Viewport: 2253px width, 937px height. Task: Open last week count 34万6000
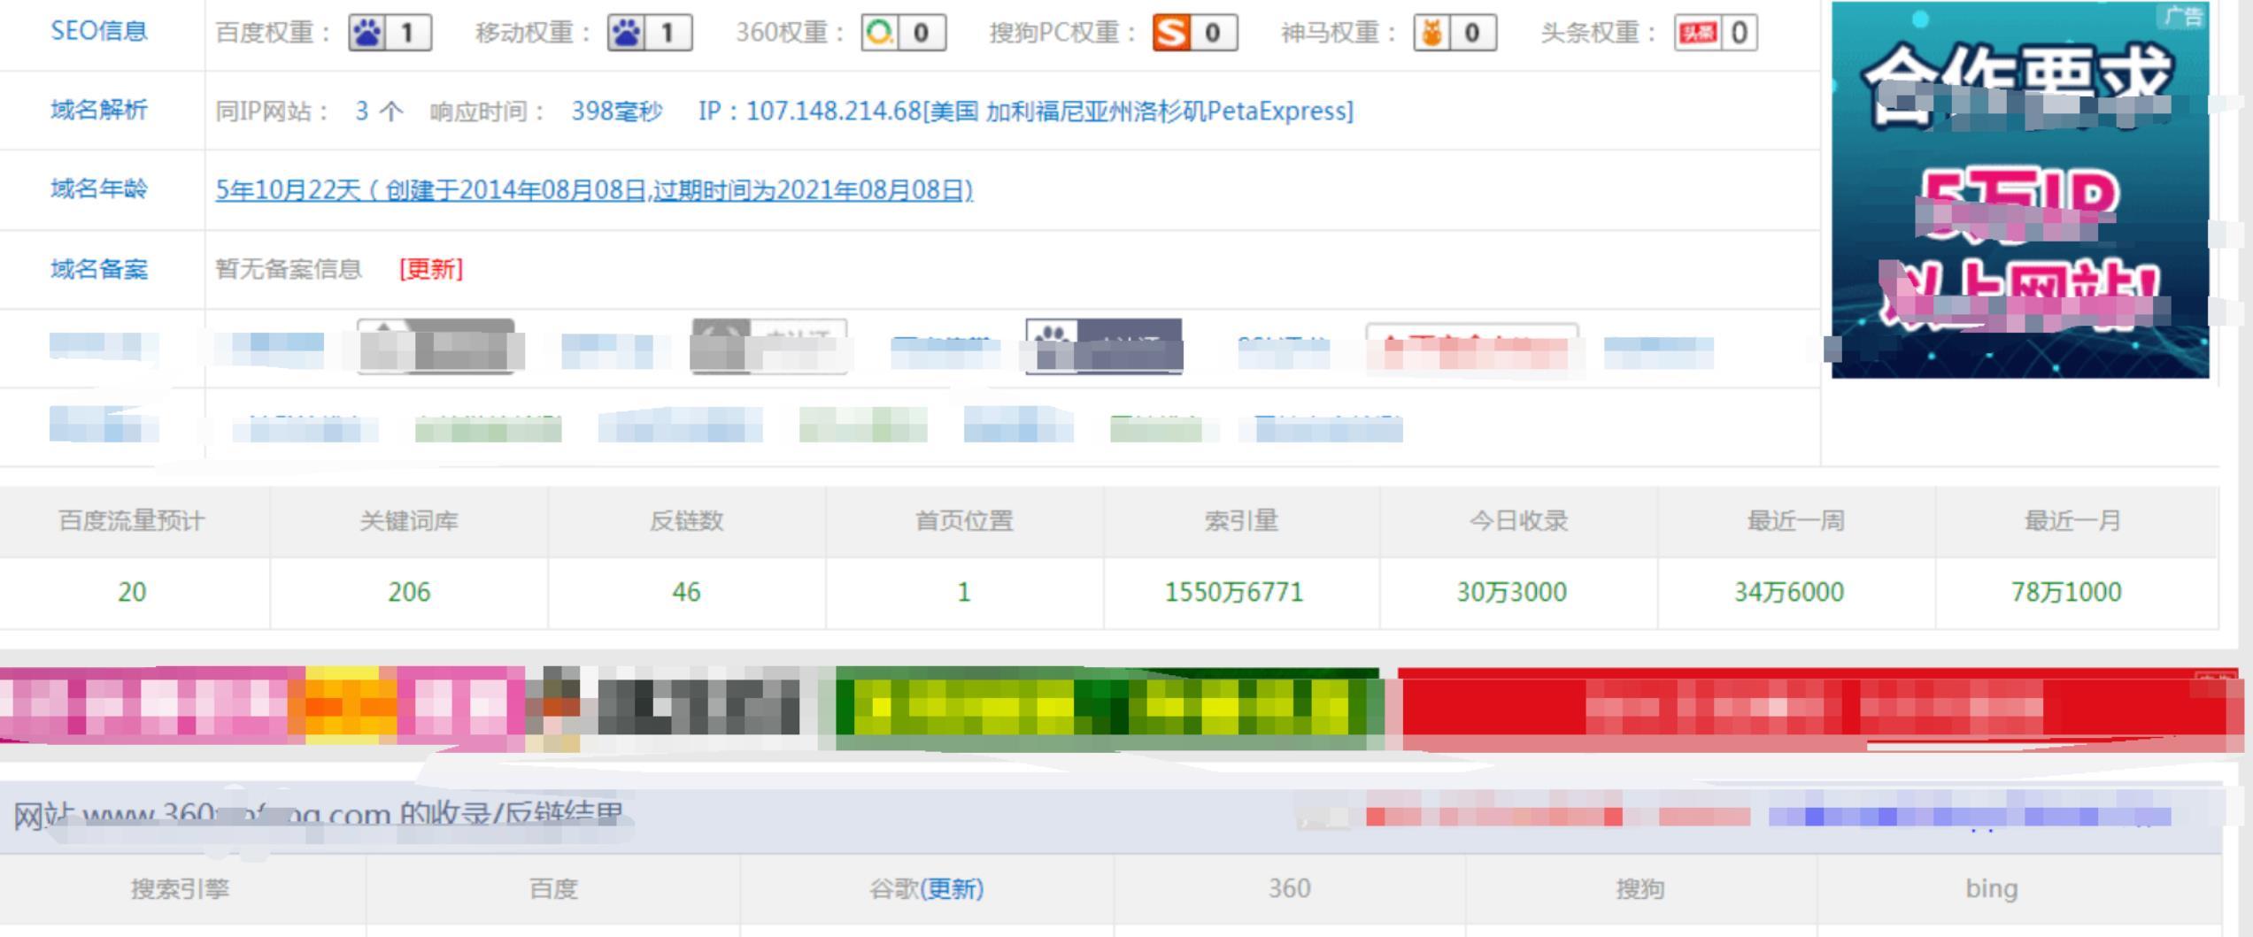[x=1789, y=592]
